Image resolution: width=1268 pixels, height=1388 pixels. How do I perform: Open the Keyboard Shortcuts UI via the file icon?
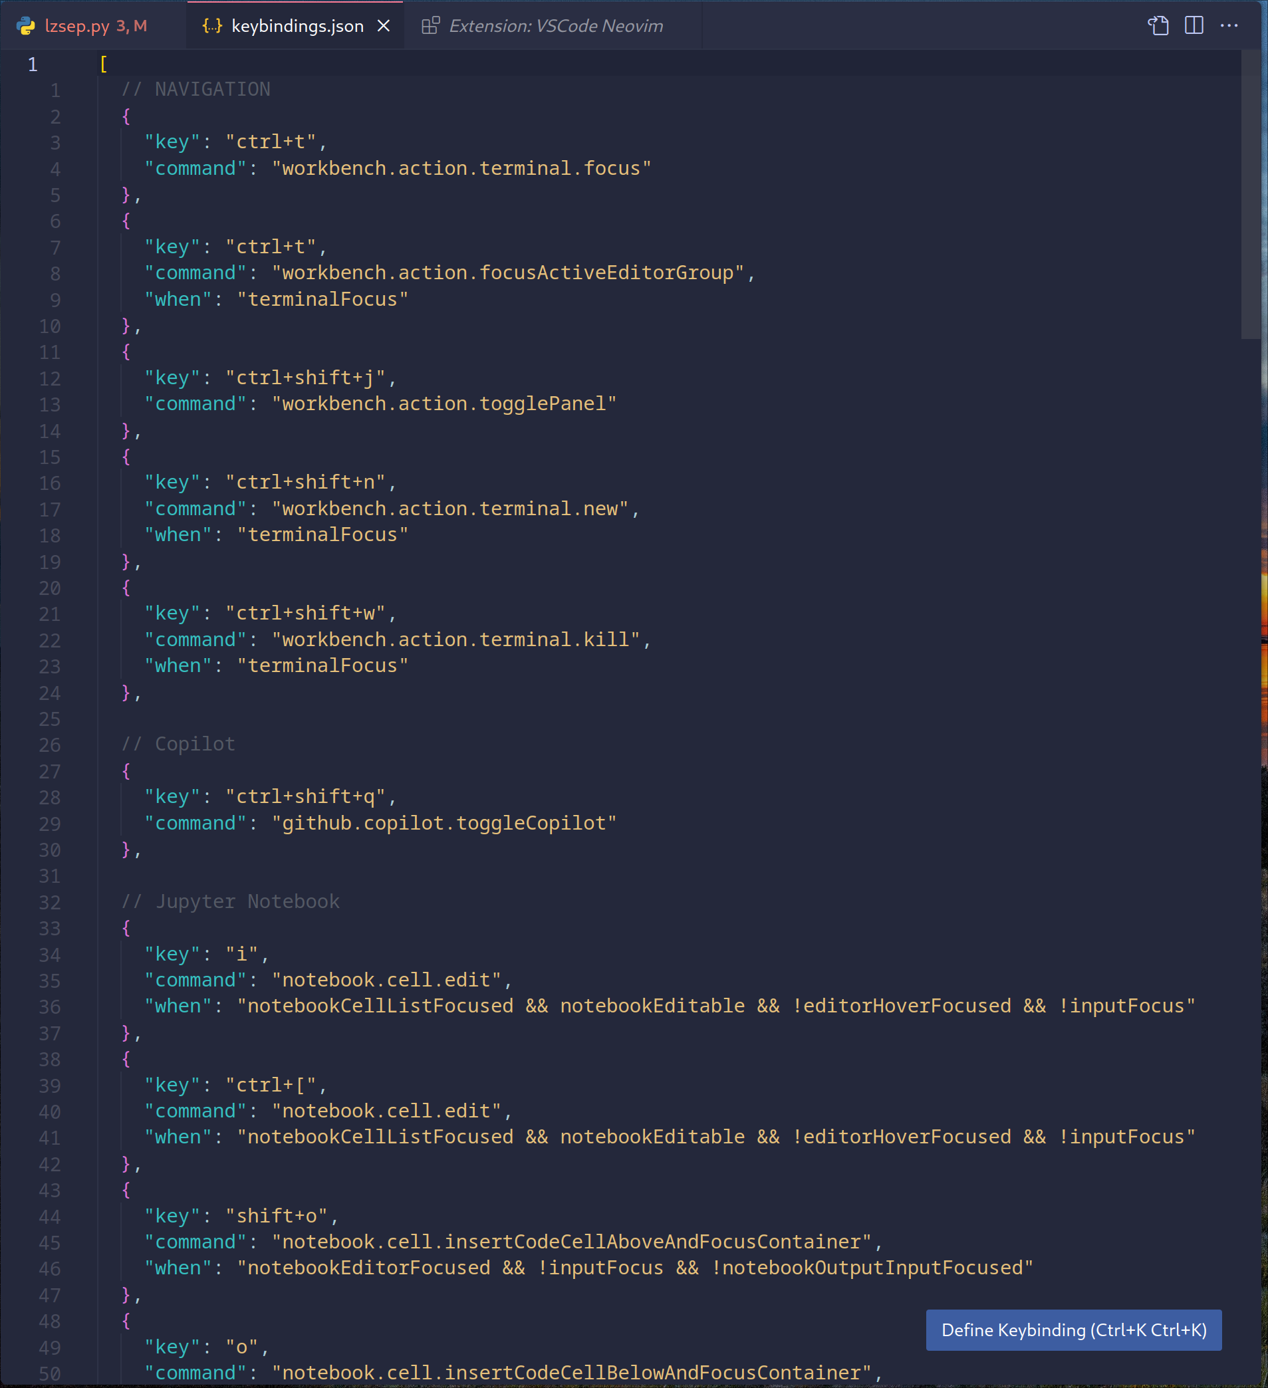[1159, 25]
